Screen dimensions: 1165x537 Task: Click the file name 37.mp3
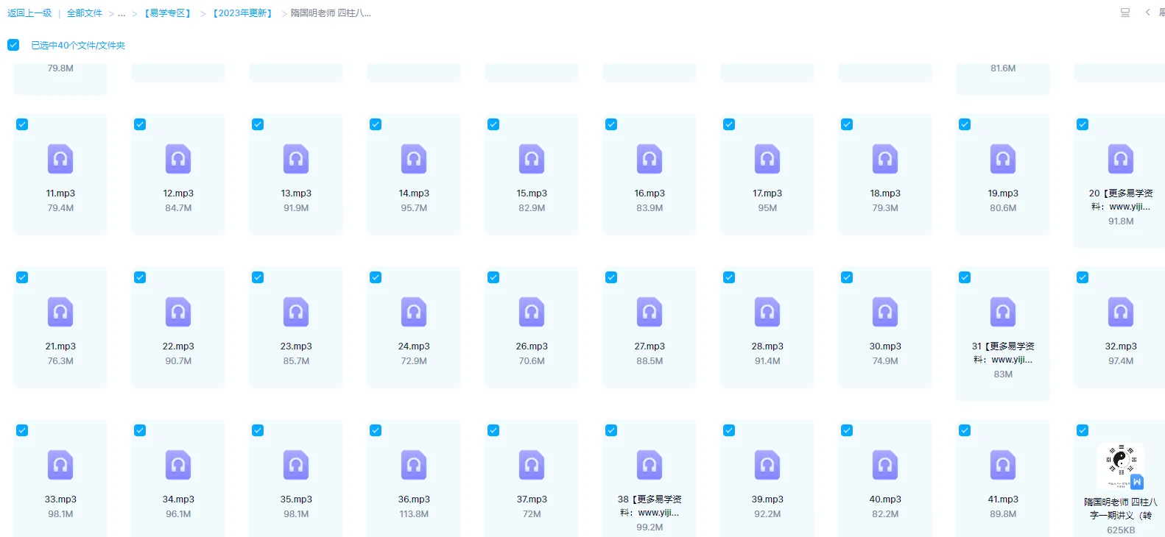click(x=532, y=499)
